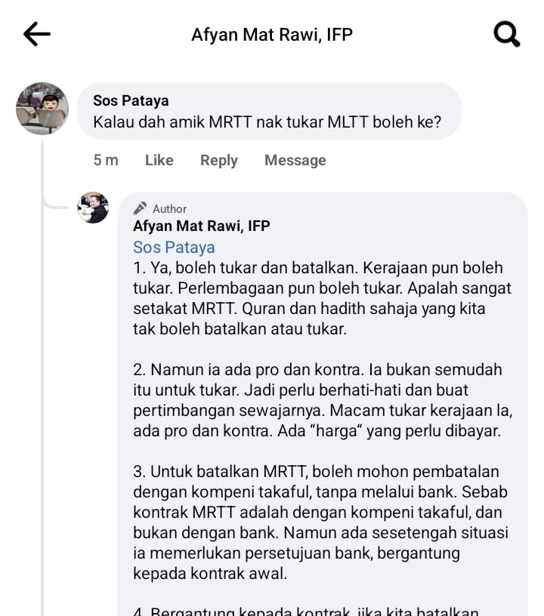This screenshot has width=544, height=616.
Task: Open search with the magnifier icon
Action: 507,34
